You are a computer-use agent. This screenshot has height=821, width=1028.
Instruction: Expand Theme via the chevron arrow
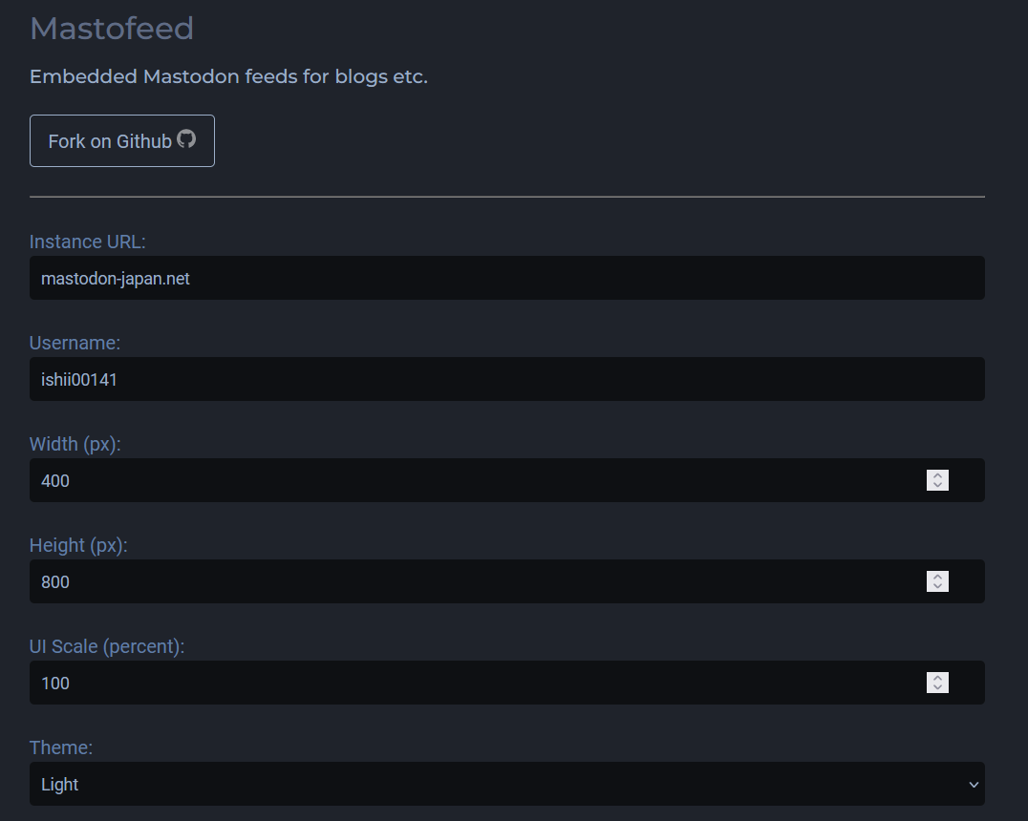click(x=974, y=785)
